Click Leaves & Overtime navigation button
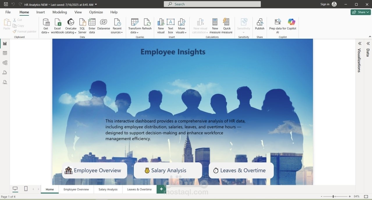The width and height of the screenshot is (372, 200). coord(241,170)
